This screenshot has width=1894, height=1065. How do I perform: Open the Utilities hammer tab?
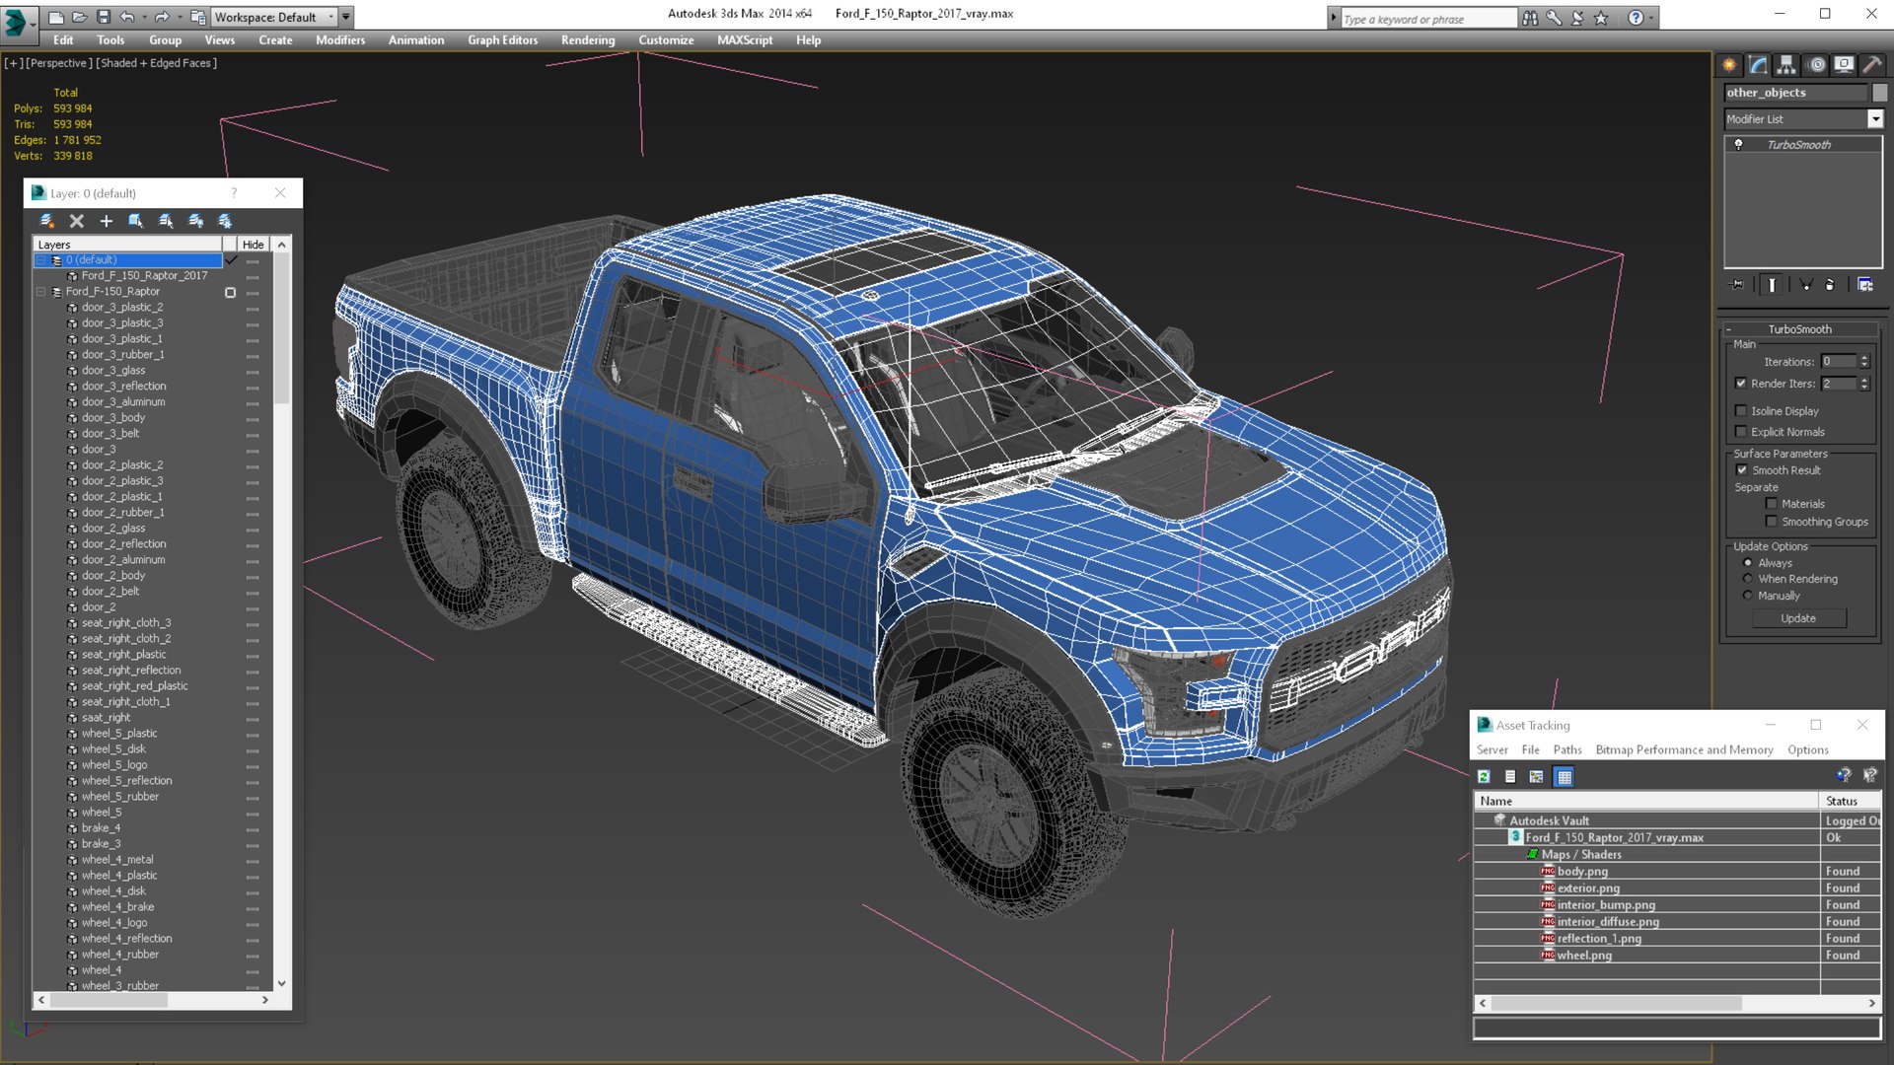tap(1871, 65)
